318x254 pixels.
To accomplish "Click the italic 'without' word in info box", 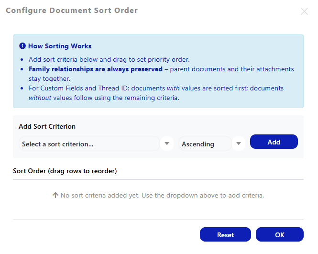I will click(x=40, y=98).
